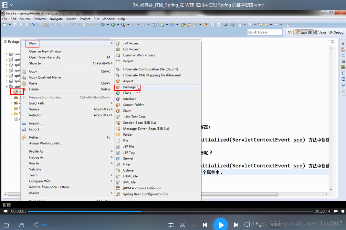The height and width of the screenshot is (230, 346).
Task: Click the player settings sliders icon
Action: pos(171,225)
